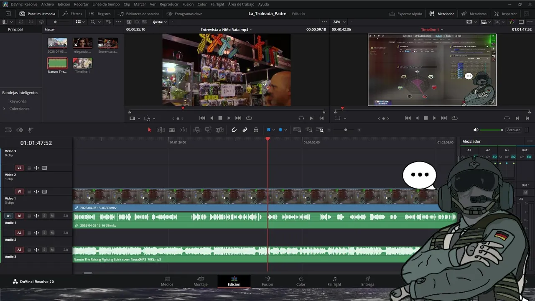Adjust the monitor volume slider
This screenshot has height=301, width=535.
point(492,130)
